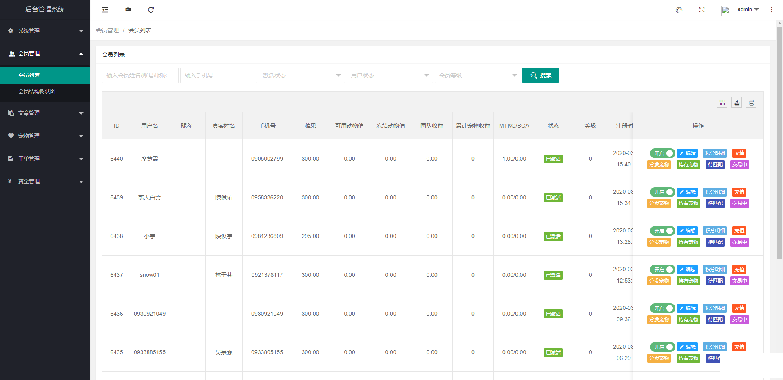Click the table export icon

(737, 103)
